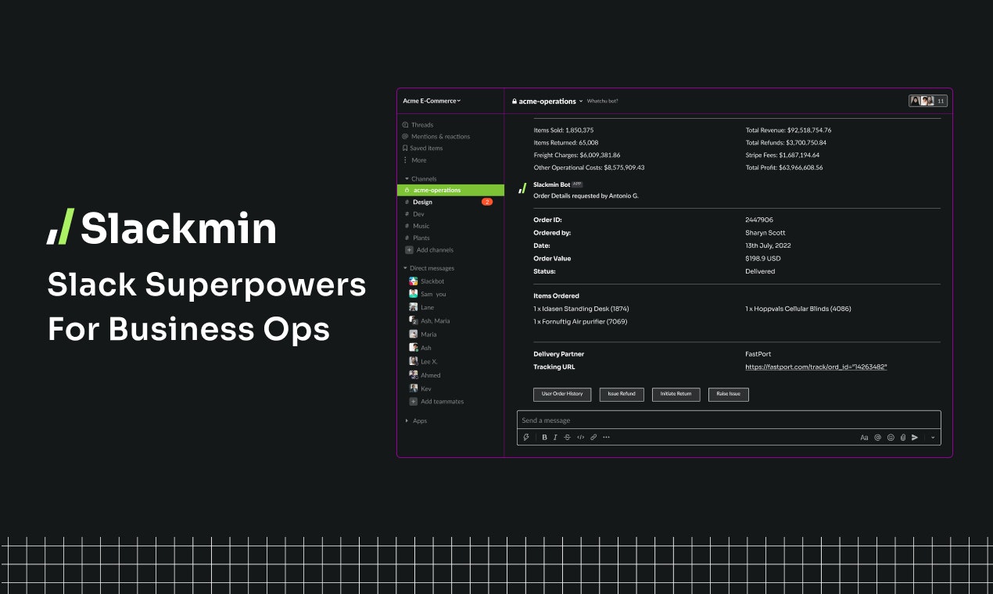Click the Threads icon in sidebar
The width and height of the screenshot is (993, 594).
point(405,125)
